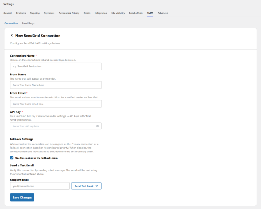Save Changes to the connection
261x209 pixels.
tap(22, 198)
